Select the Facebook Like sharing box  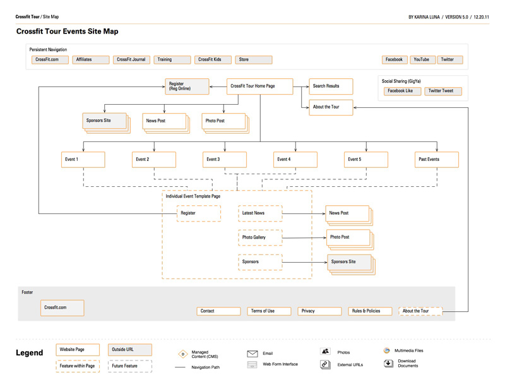(x=403, y=91)
